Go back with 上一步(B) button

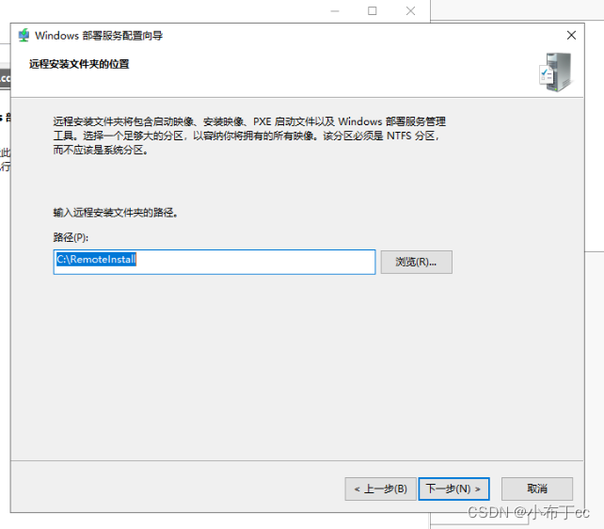pyautogui.click(x=381, y=489)
